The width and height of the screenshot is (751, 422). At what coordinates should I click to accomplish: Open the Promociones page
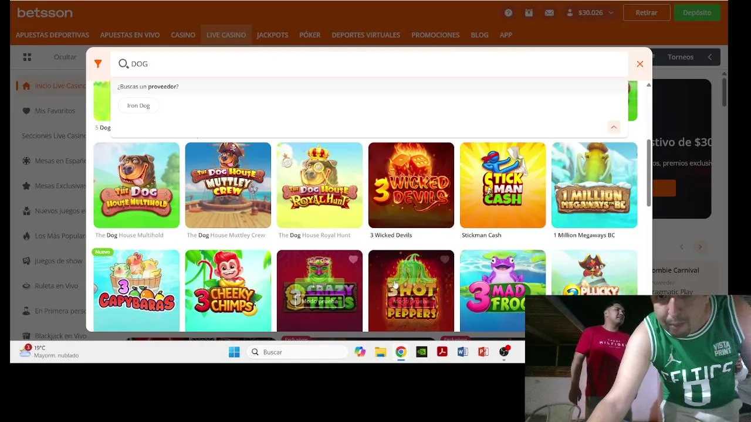click(435, 35)
